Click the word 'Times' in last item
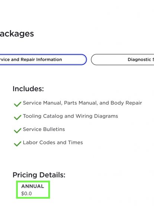The width and height of the screenshot is (154, 206). point(76,143)
